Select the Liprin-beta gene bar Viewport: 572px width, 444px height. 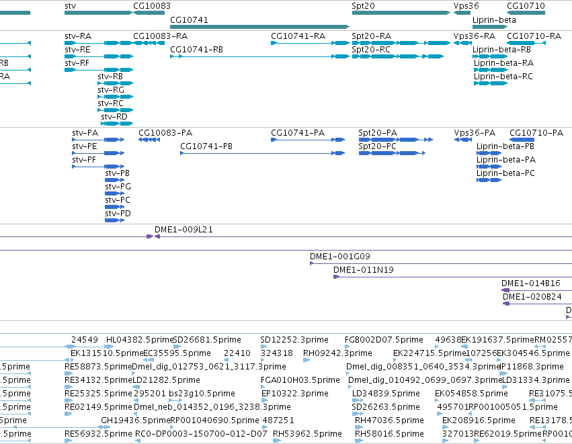tap(490, 27)
